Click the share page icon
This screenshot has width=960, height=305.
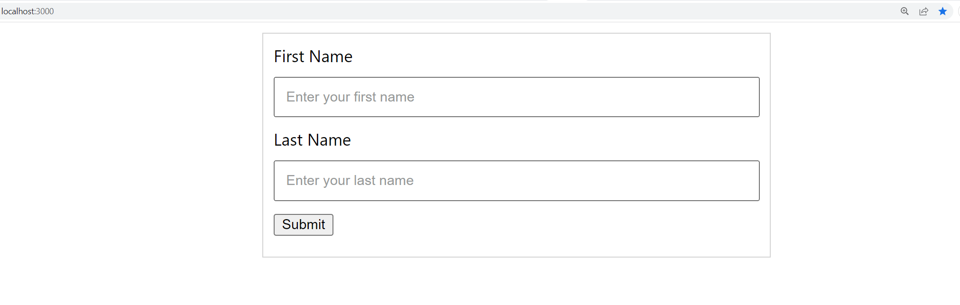click(923, 11)
